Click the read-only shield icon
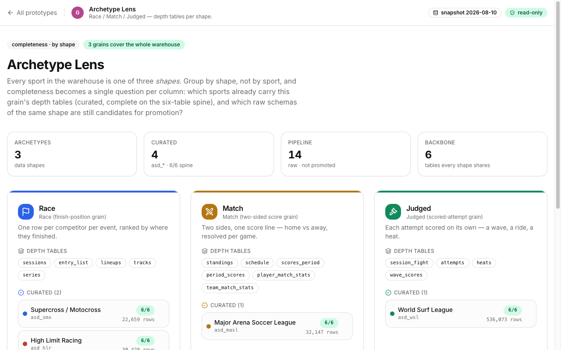 coord(512,13)
